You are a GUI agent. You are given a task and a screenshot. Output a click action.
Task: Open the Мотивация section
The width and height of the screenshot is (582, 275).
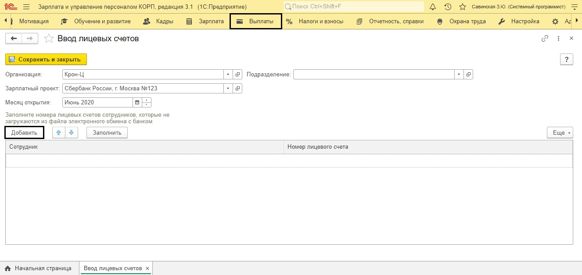coord(34,21)
